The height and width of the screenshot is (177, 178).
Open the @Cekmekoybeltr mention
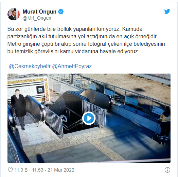tap(30, 66)
